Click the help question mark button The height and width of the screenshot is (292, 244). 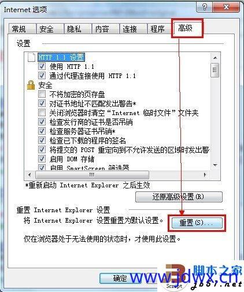tap(204, 8)
